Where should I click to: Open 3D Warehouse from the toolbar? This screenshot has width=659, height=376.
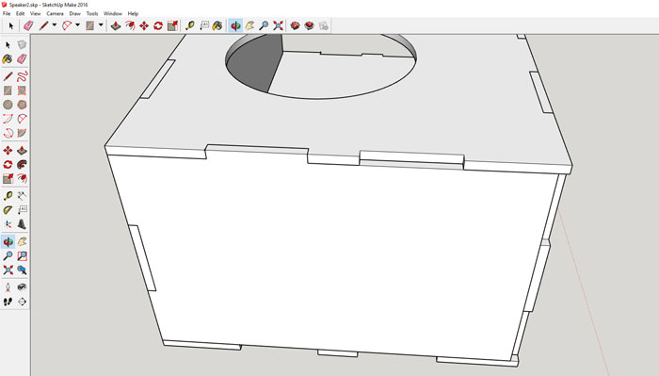(295, 25)
